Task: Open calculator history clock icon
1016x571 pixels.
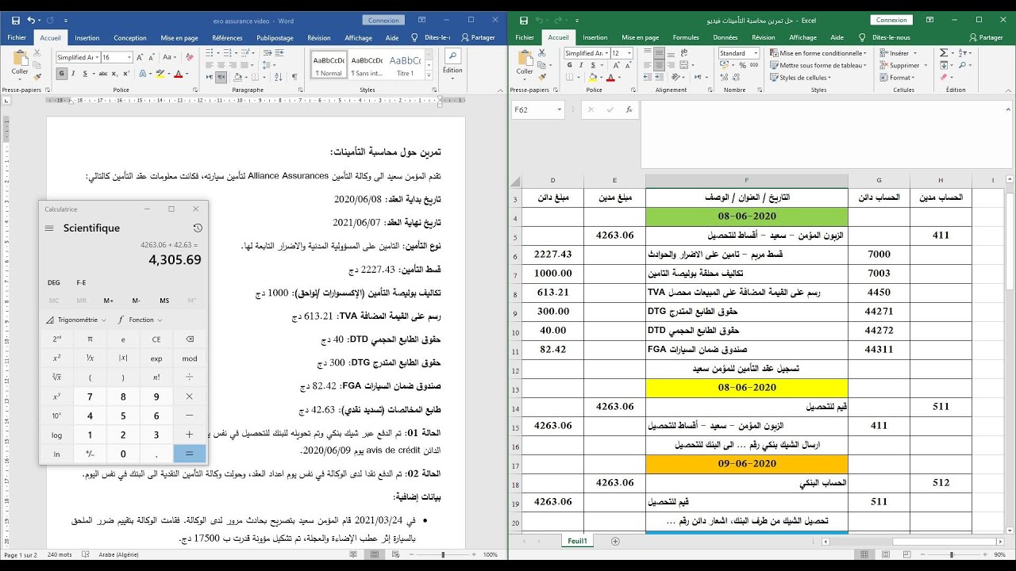Action: 198,228
